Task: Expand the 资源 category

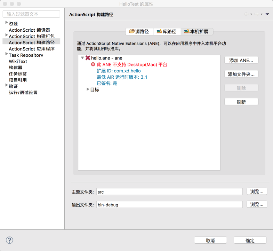Action: pos(7,22)
